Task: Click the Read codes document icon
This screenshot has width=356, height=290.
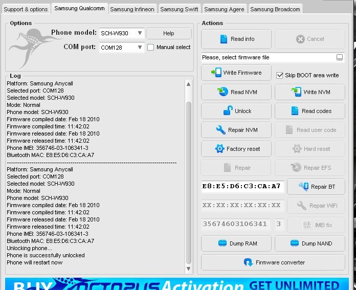Action: click(x=295, y=111)
